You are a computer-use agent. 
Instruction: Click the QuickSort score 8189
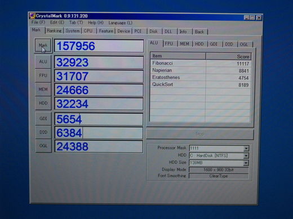[243, 85]
